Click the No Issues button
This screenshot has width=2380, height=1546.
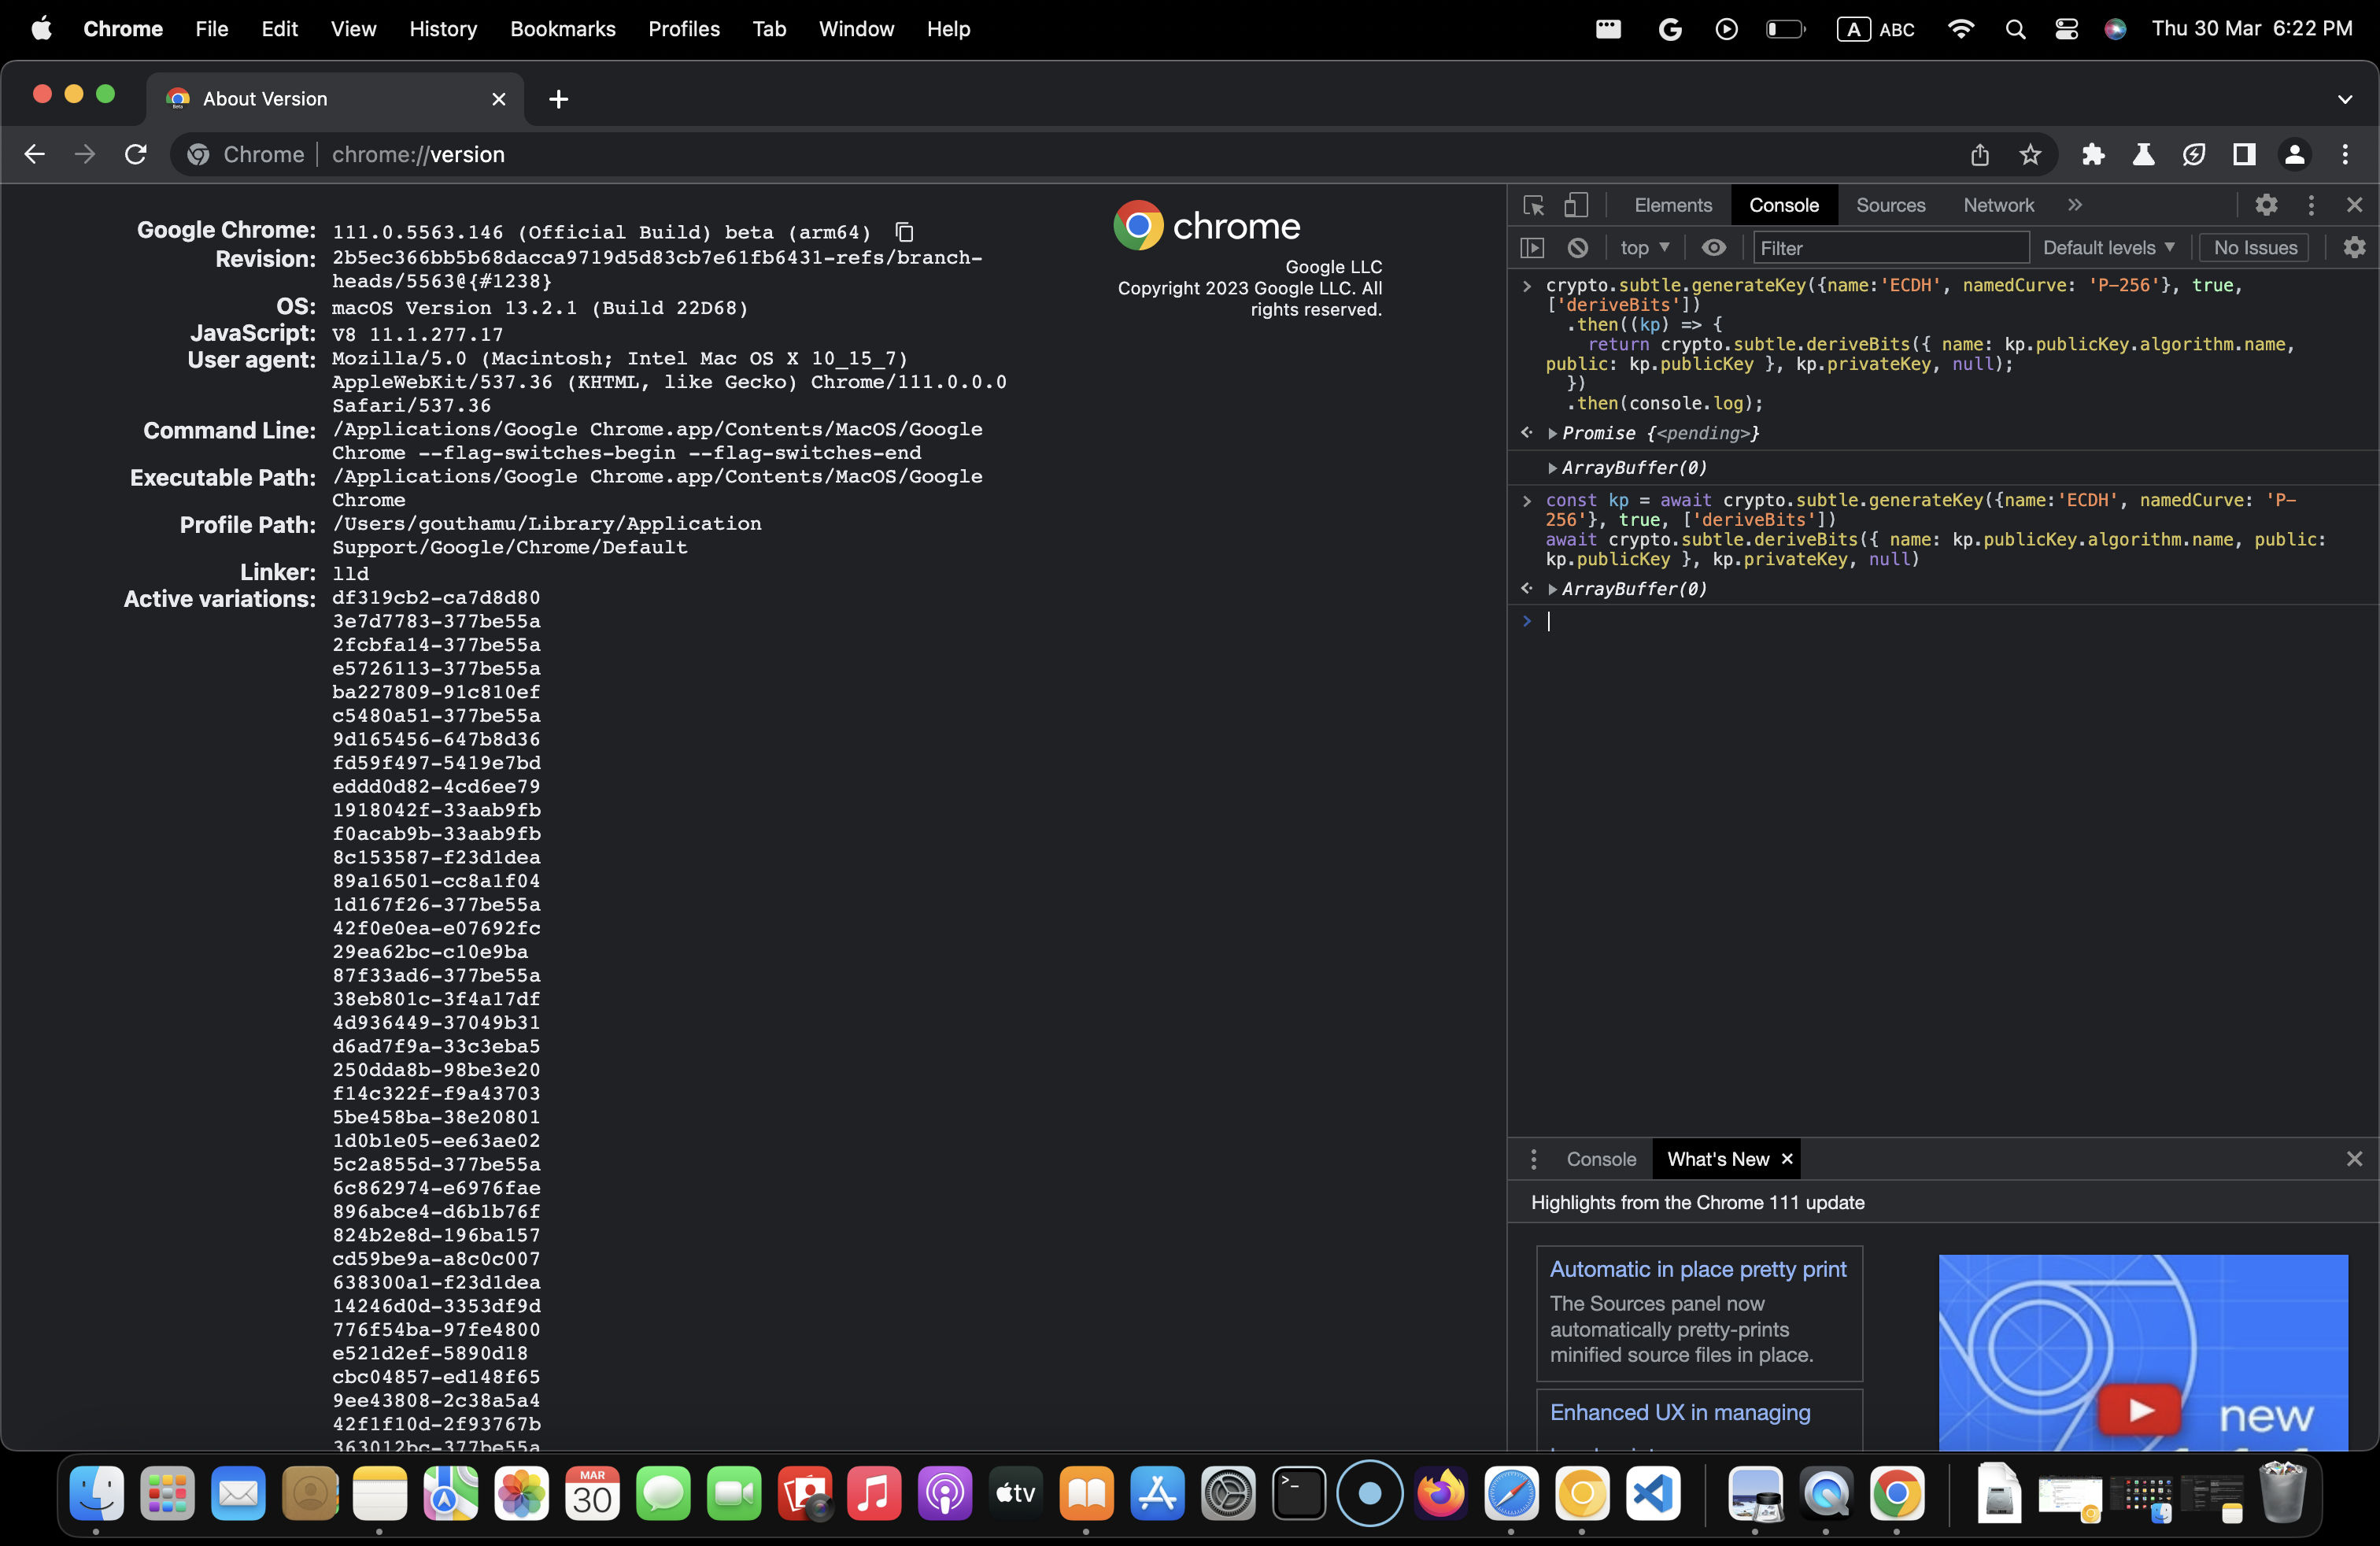(2255, 247)
